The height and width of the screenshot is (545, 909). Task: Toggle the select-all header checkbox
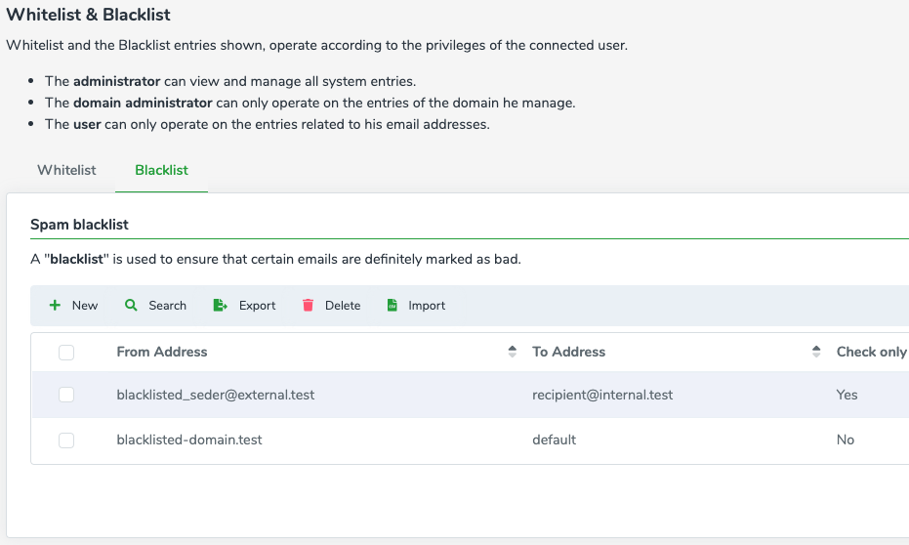pos(66,353)
